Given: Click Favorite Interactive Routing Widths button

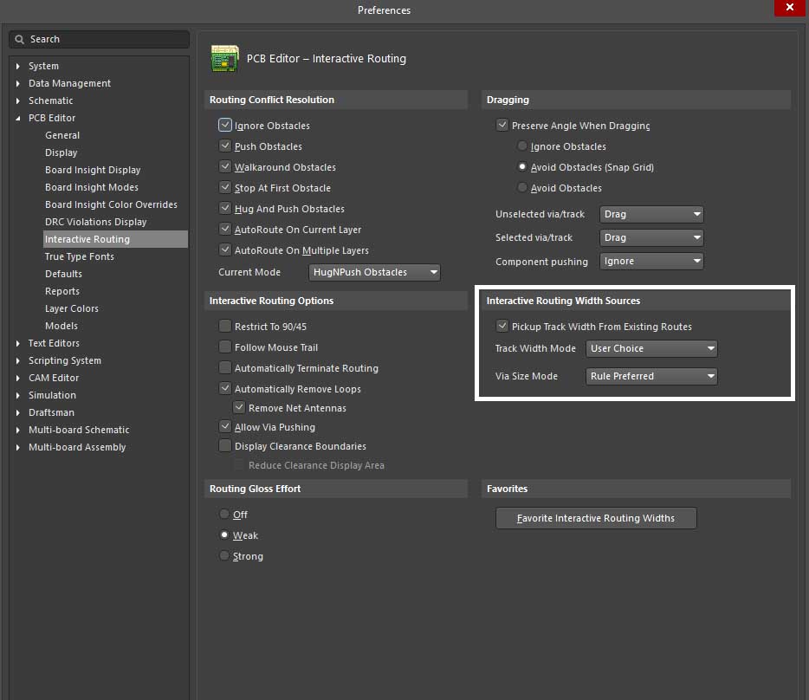Looking at the screenshot, I should [596, 518].
